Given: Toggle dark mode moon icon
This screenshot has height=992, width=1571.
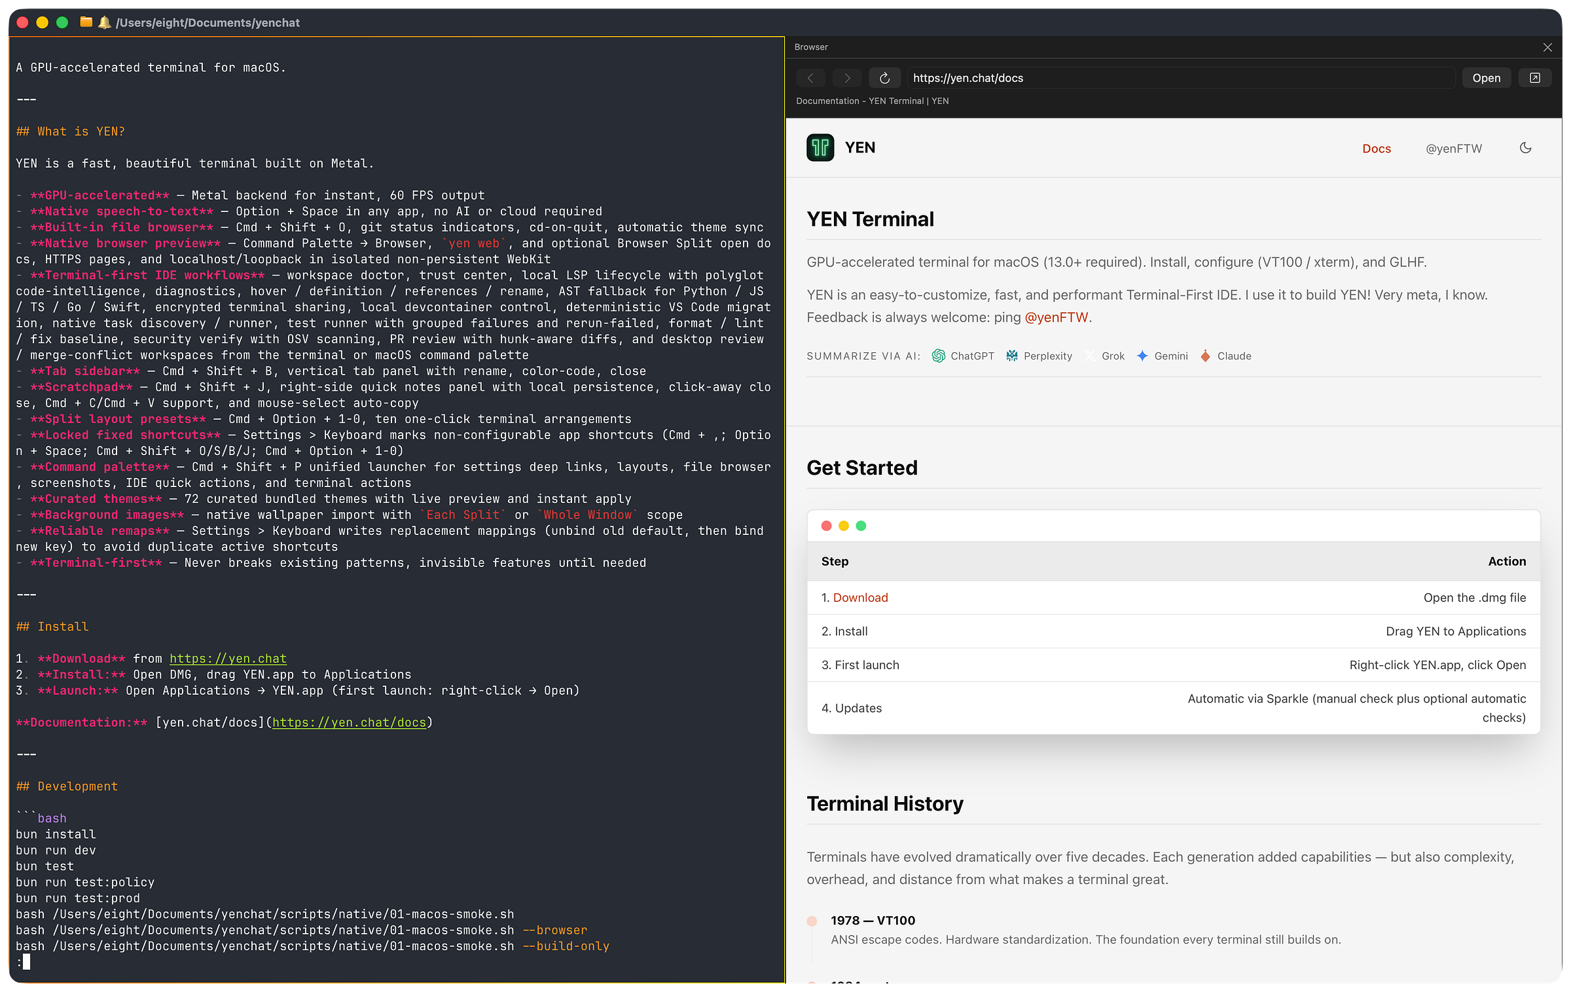Looking at the screenshot, I should pyautogui.click(x=1525, y=148).
